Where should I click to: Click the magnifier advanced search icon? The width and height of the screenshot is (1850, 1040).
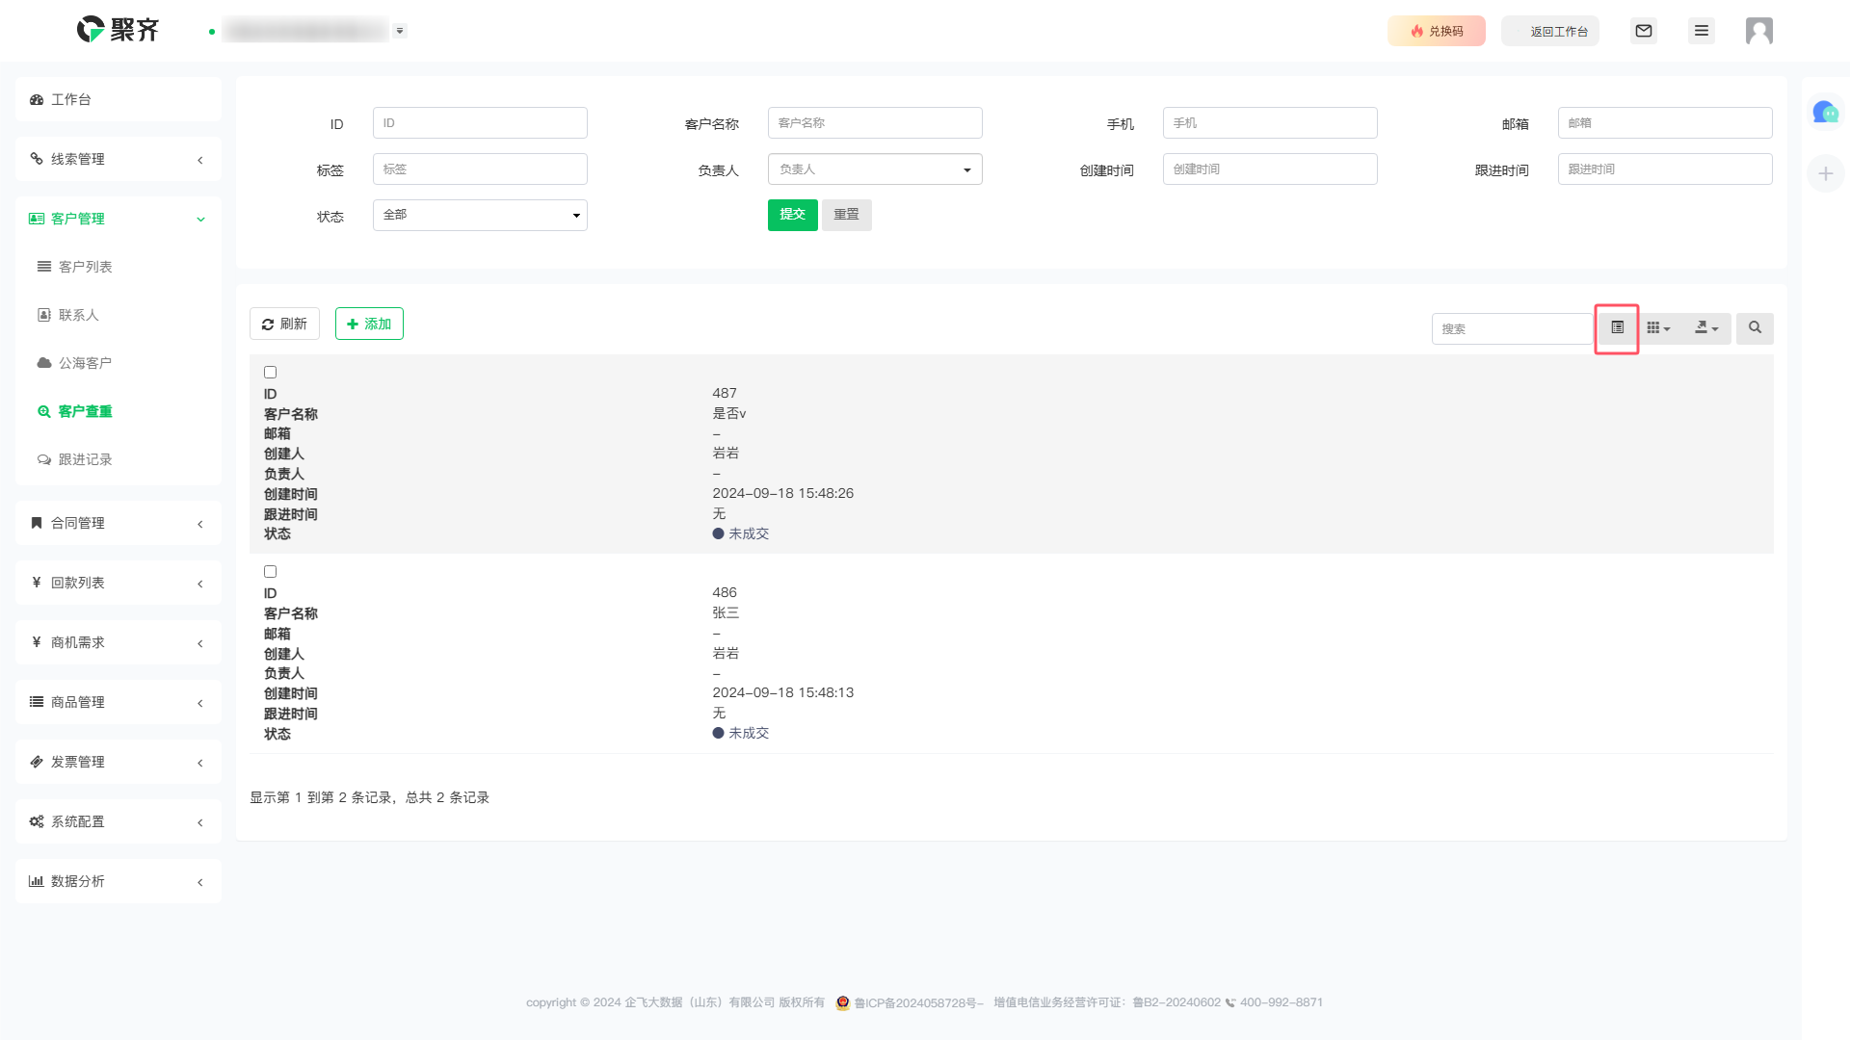pyautogui.click(x=1755, y=328)
